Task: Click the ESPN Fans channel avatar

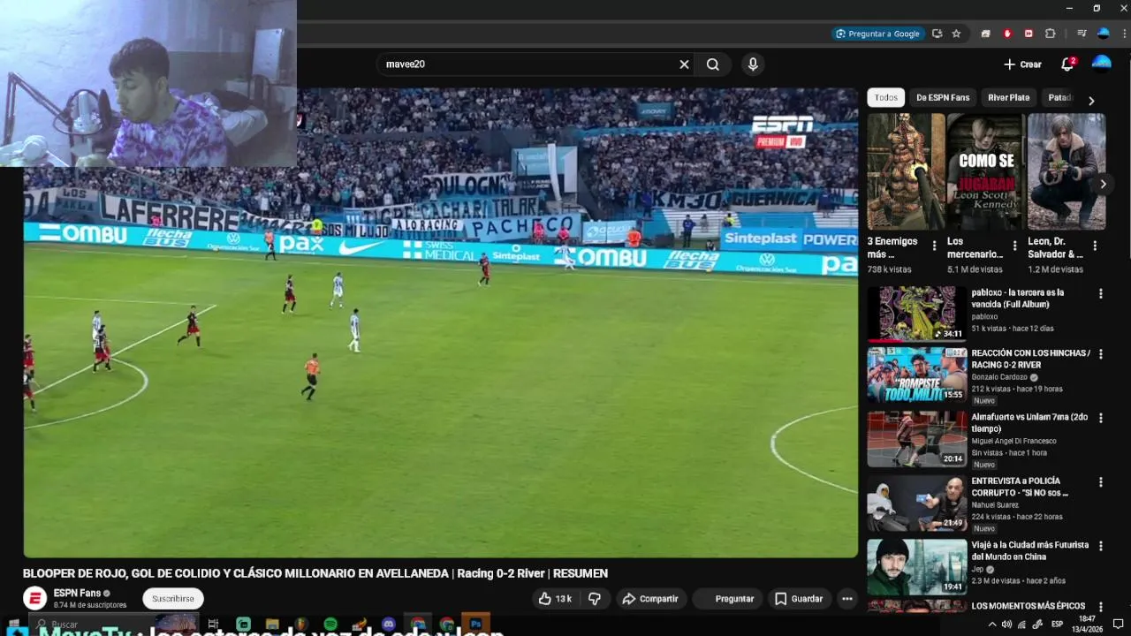Action: click(x=34, y=598)
